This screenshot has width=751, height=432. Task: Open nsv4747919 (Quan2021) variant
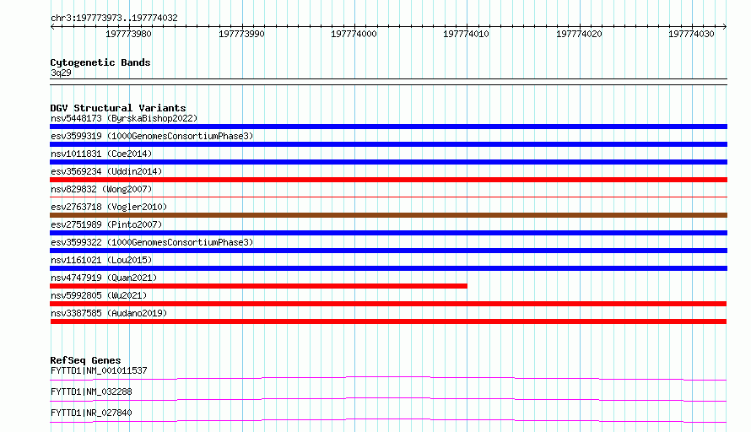(104, 278)
